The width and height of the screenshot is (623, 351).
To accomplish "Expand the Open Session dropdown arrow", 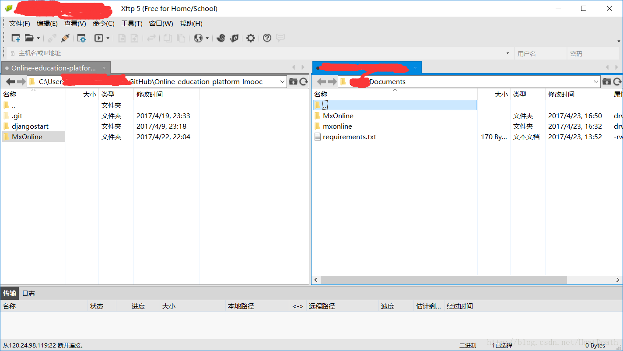I will 38,39.
